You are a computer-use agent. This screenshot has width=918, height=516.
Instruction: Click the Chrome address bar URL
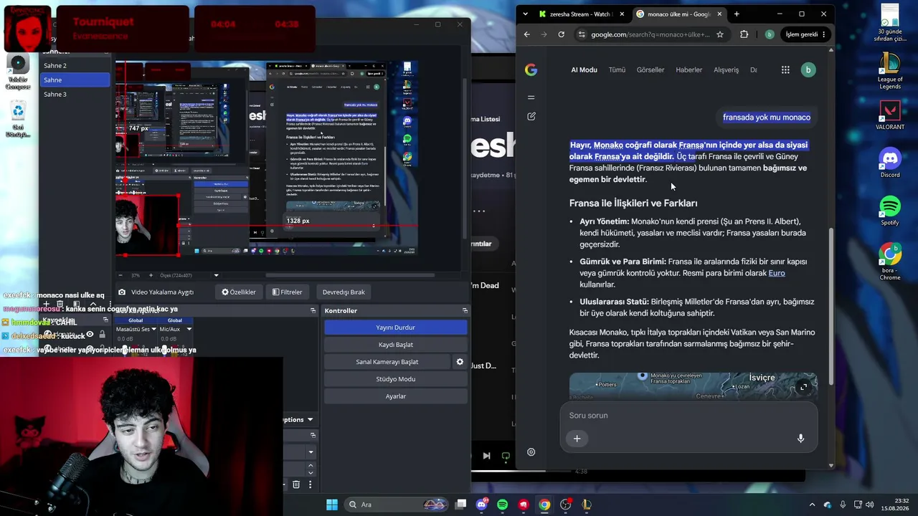click(650, 34)
